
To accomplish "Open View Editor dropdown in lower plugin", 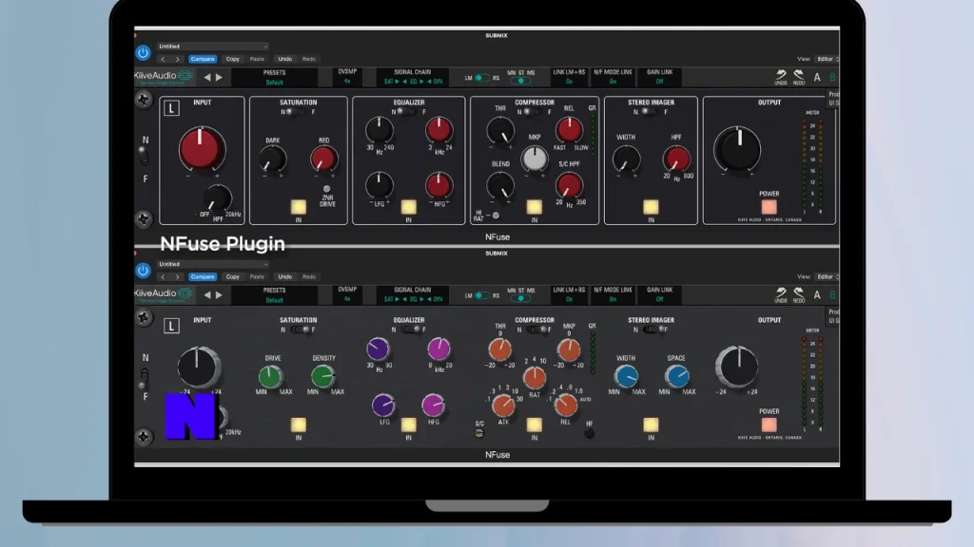I will pos(828,276).
